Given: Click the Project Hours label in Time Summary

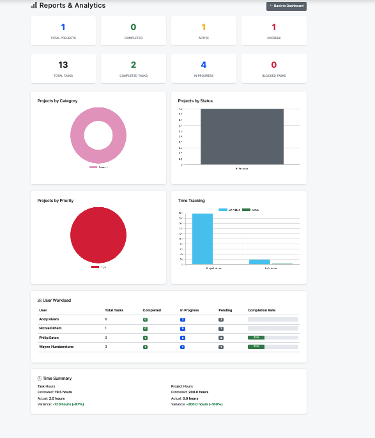Looking at the screenshot, I should point(182,386).
